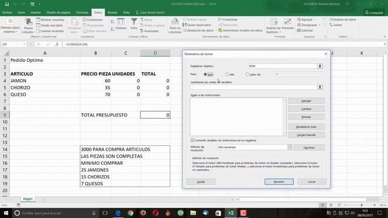Open Opera from the taskbar
Image resolution: width=388 pixels, height=218 pixels.
(x=155, y=213)
